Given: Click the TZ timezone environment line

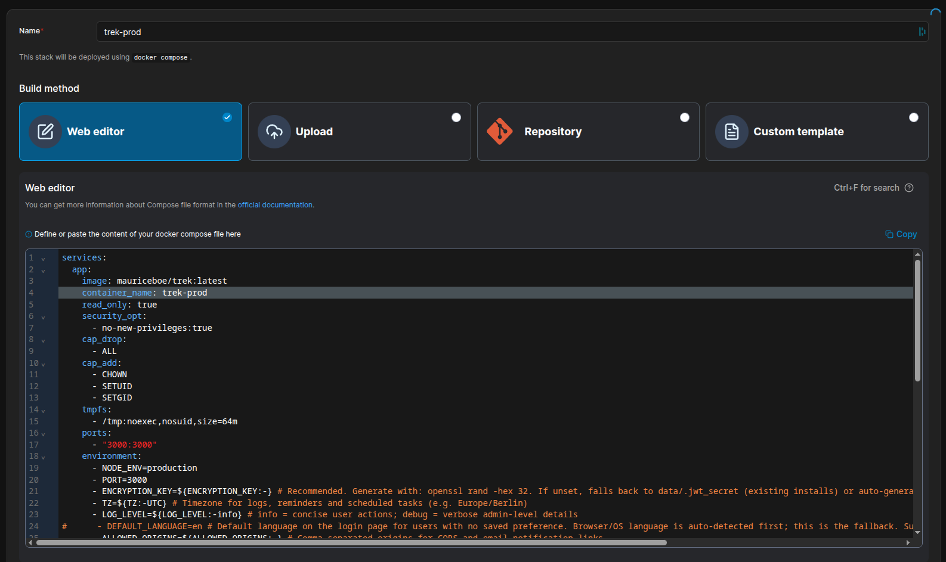Looking at the screenshot, I should coord(310,503).
